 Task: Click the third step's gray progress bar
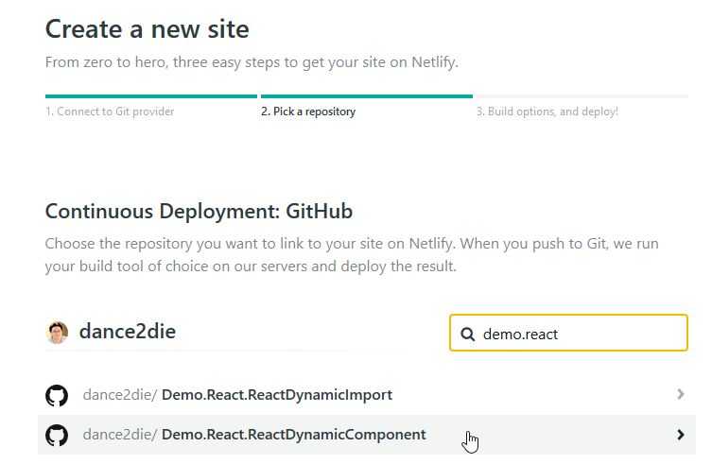point(582,95)
